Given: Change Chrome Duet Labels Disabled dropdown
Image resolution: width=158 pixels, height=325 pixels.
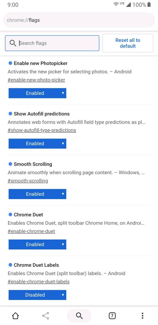Looking at the screenshot, I should [x=37, y=295].
